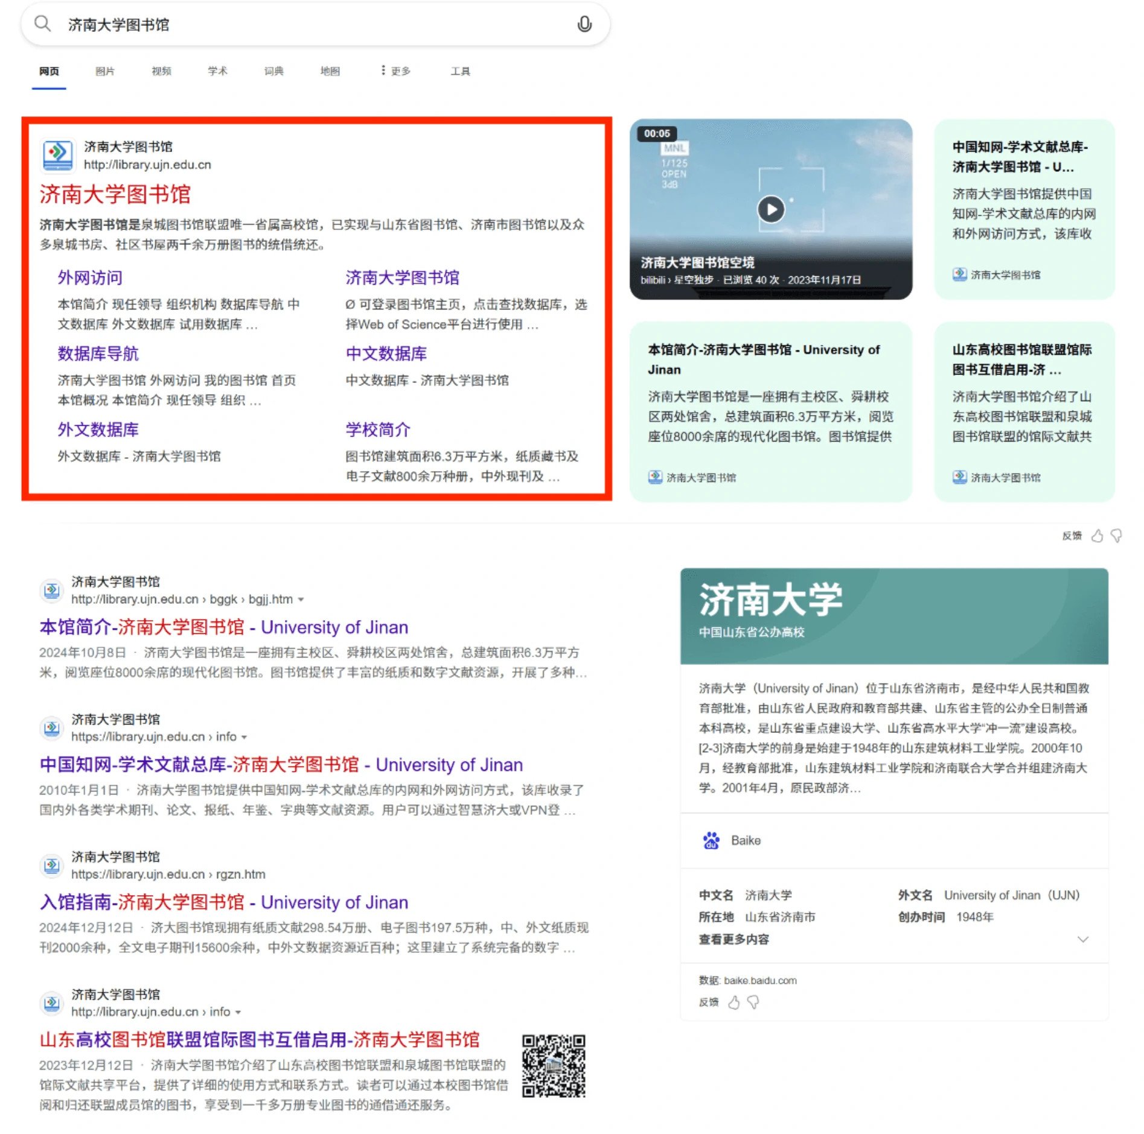Image resolution: width=1144 pixels, height=1134 pixels.
Task: Toggle the thumbs up feedback icon near 反馈
Action: coord(1098,536)
